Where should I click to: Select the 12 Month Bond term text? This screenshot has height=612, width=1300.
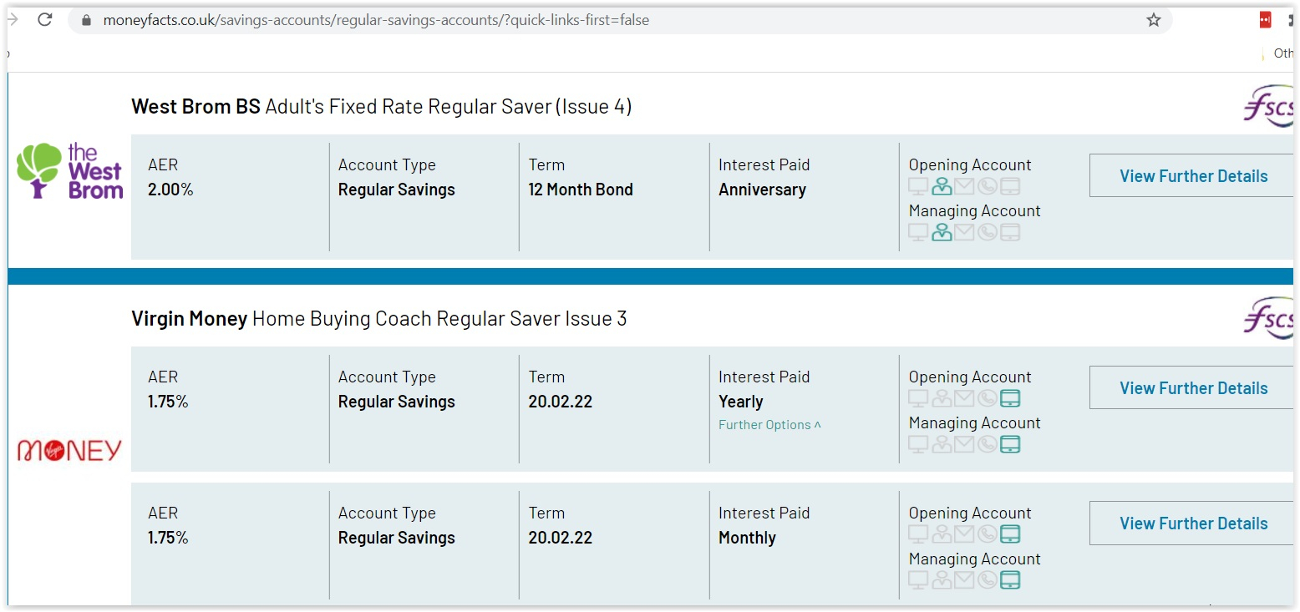(x=581, y=190)
